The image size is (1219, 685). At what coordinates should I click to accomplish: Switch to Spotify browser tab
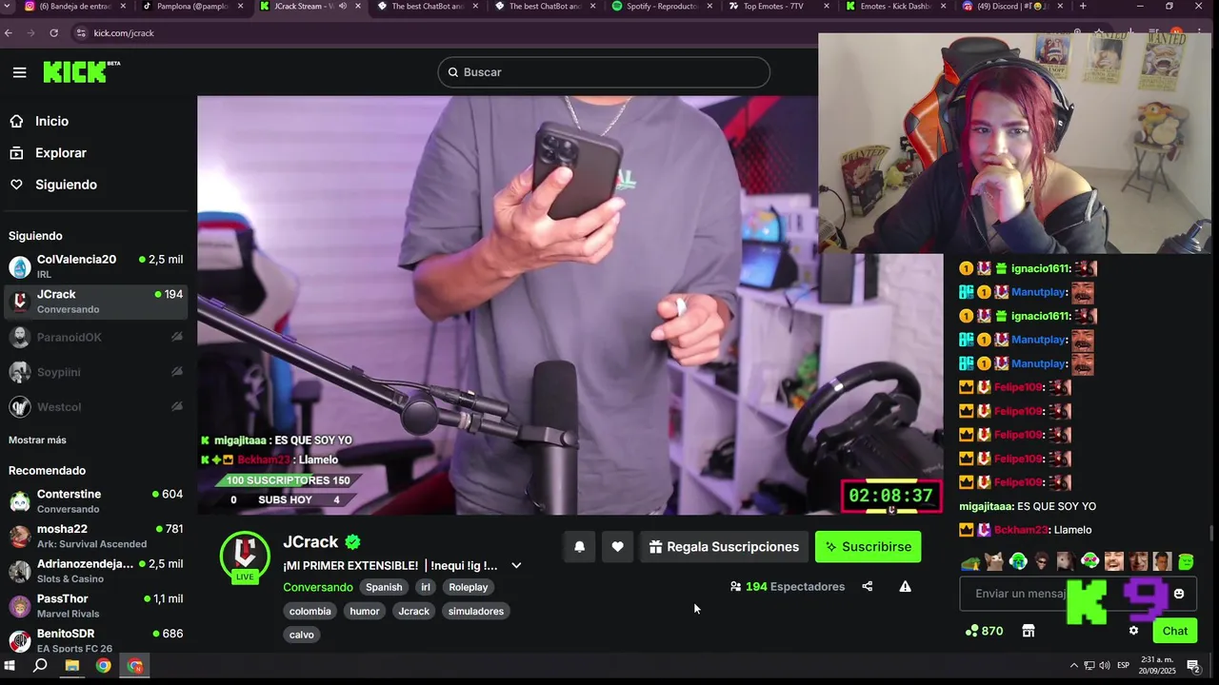(660, 7)
